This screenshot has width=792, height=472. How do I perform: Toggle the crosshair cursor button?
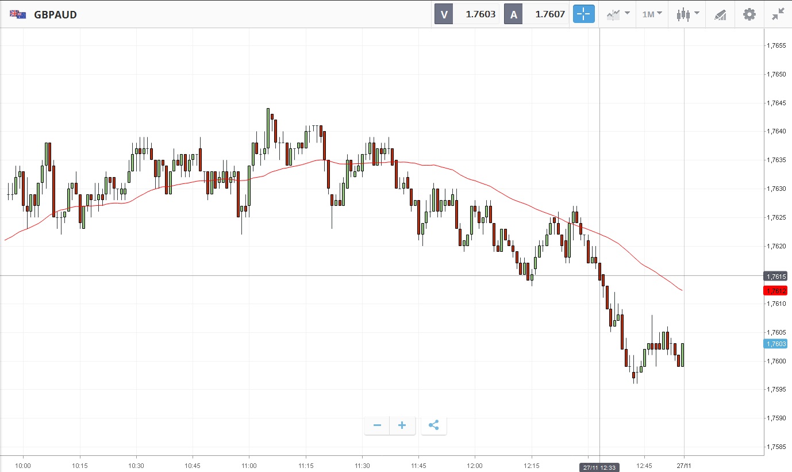[583, 14]
